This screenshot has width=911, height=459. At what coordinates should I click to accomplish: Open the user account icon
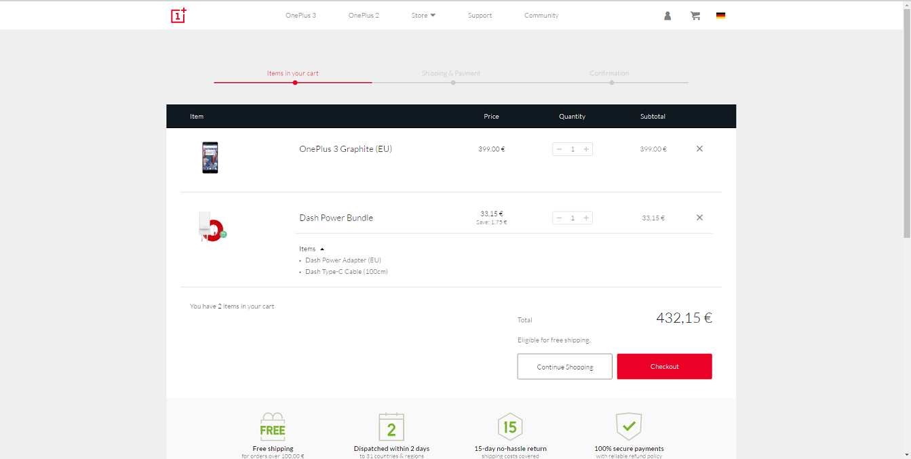coord(667,16)
